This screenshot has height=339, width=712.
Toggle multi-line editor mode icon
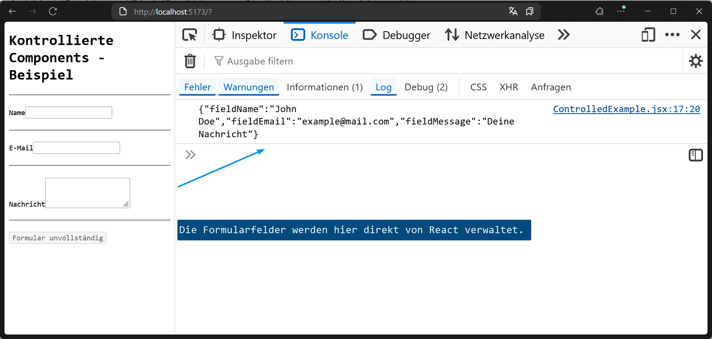click(696, 155)
